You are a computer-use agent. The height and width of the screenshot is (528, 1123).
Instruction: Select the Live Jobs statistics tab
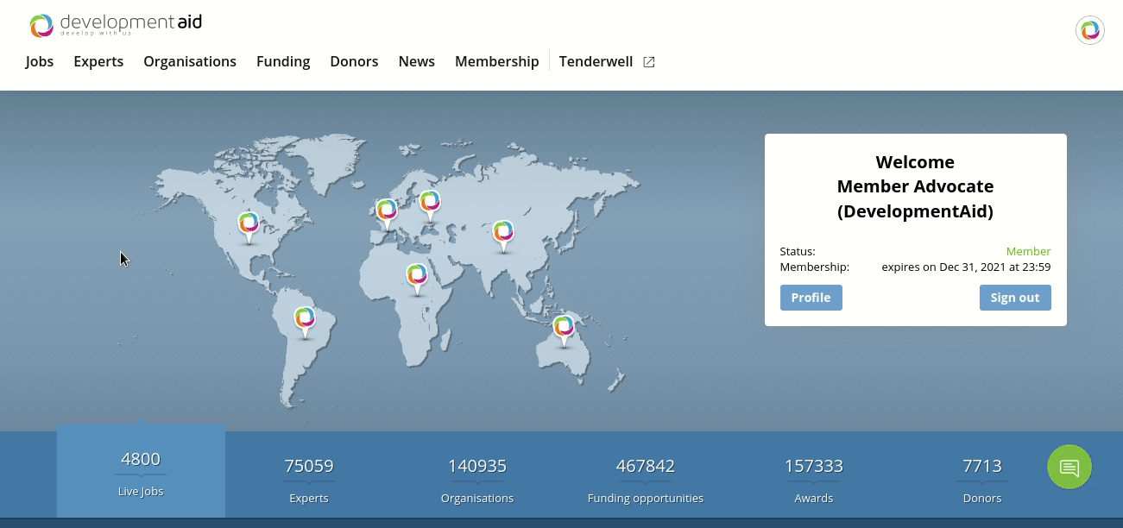point(141,472)
